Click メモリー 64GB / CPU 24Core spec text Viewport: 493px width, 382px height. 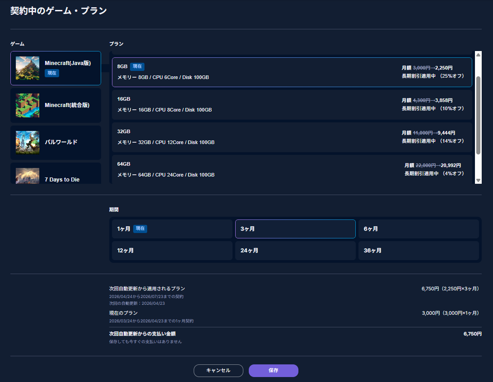(x=166, y=175)
